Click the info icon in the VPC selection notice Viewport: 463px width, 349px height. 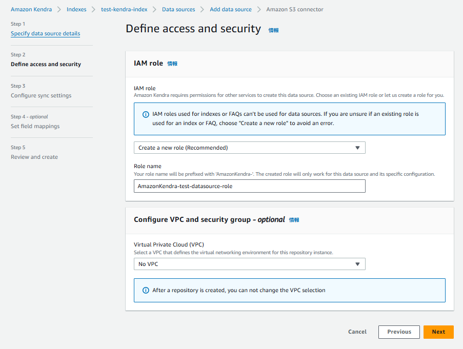pyautogui.click(x=146, y=290)
